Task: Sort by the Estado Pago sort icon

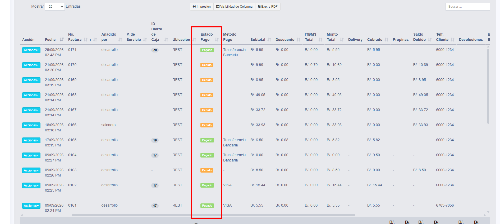Action: click(217, 40)
